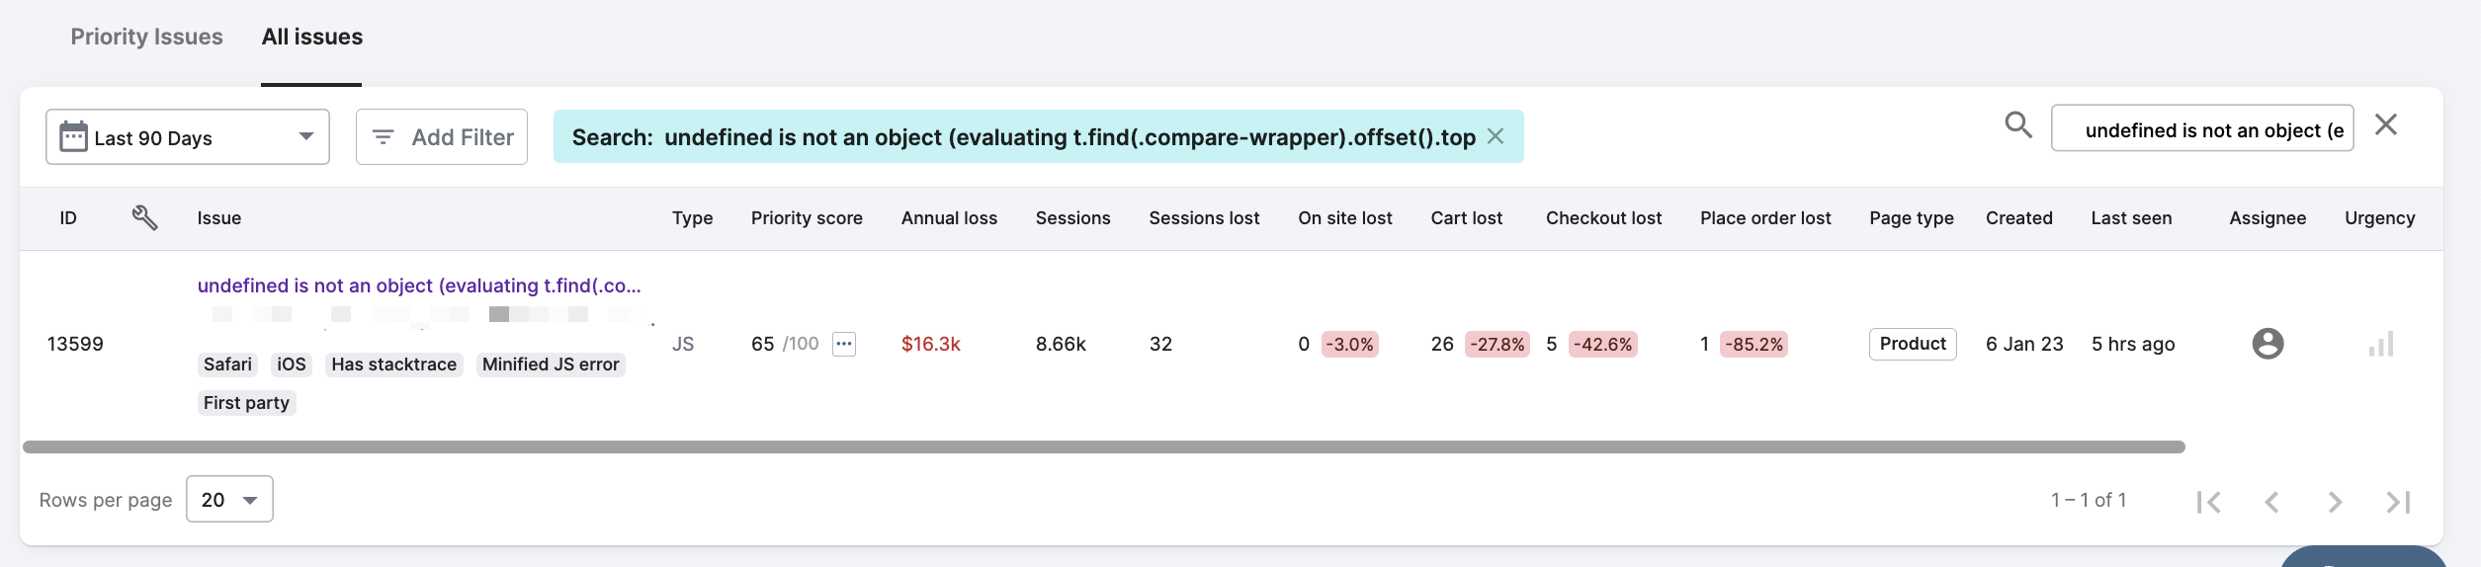Image resolution: width=2481 pixels, height=567 pixels.
Task: Click the Add Filter button
Action: coord(442,136)
